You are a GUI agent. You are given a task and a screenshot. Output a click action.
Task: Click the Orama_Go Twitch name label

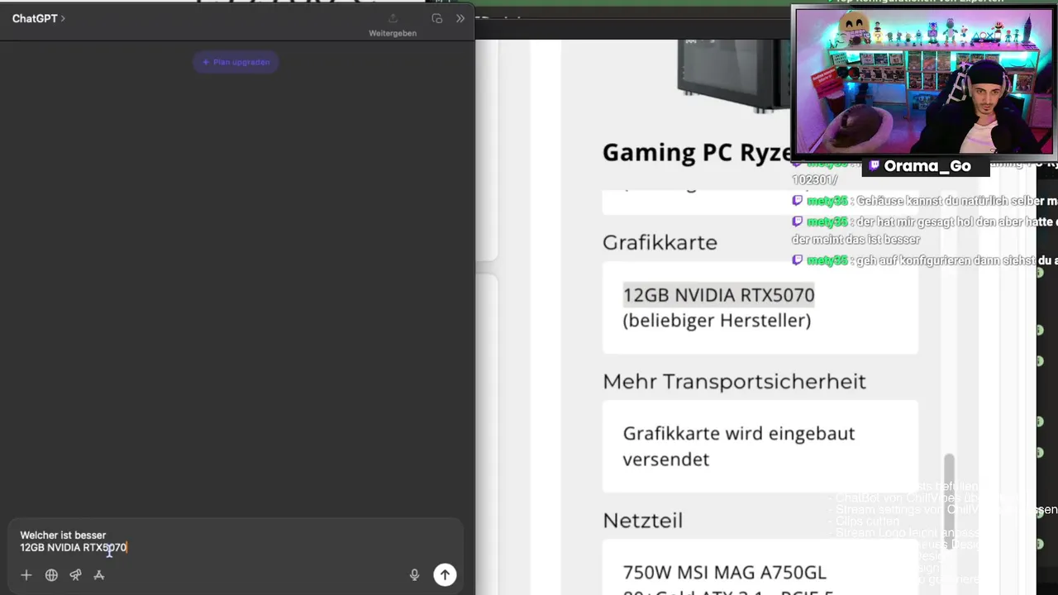click(x=926, y=166)
